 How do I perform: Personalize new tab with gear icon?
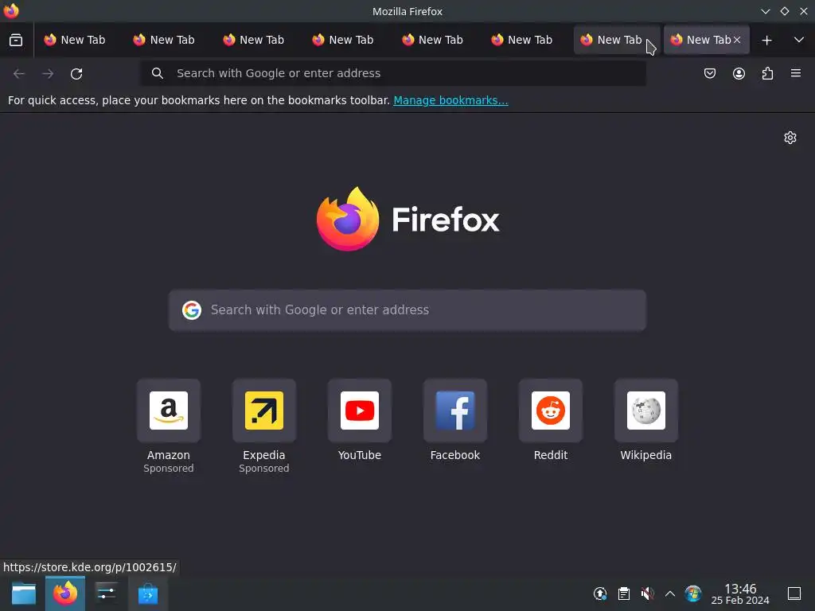(x=790, y=138)
